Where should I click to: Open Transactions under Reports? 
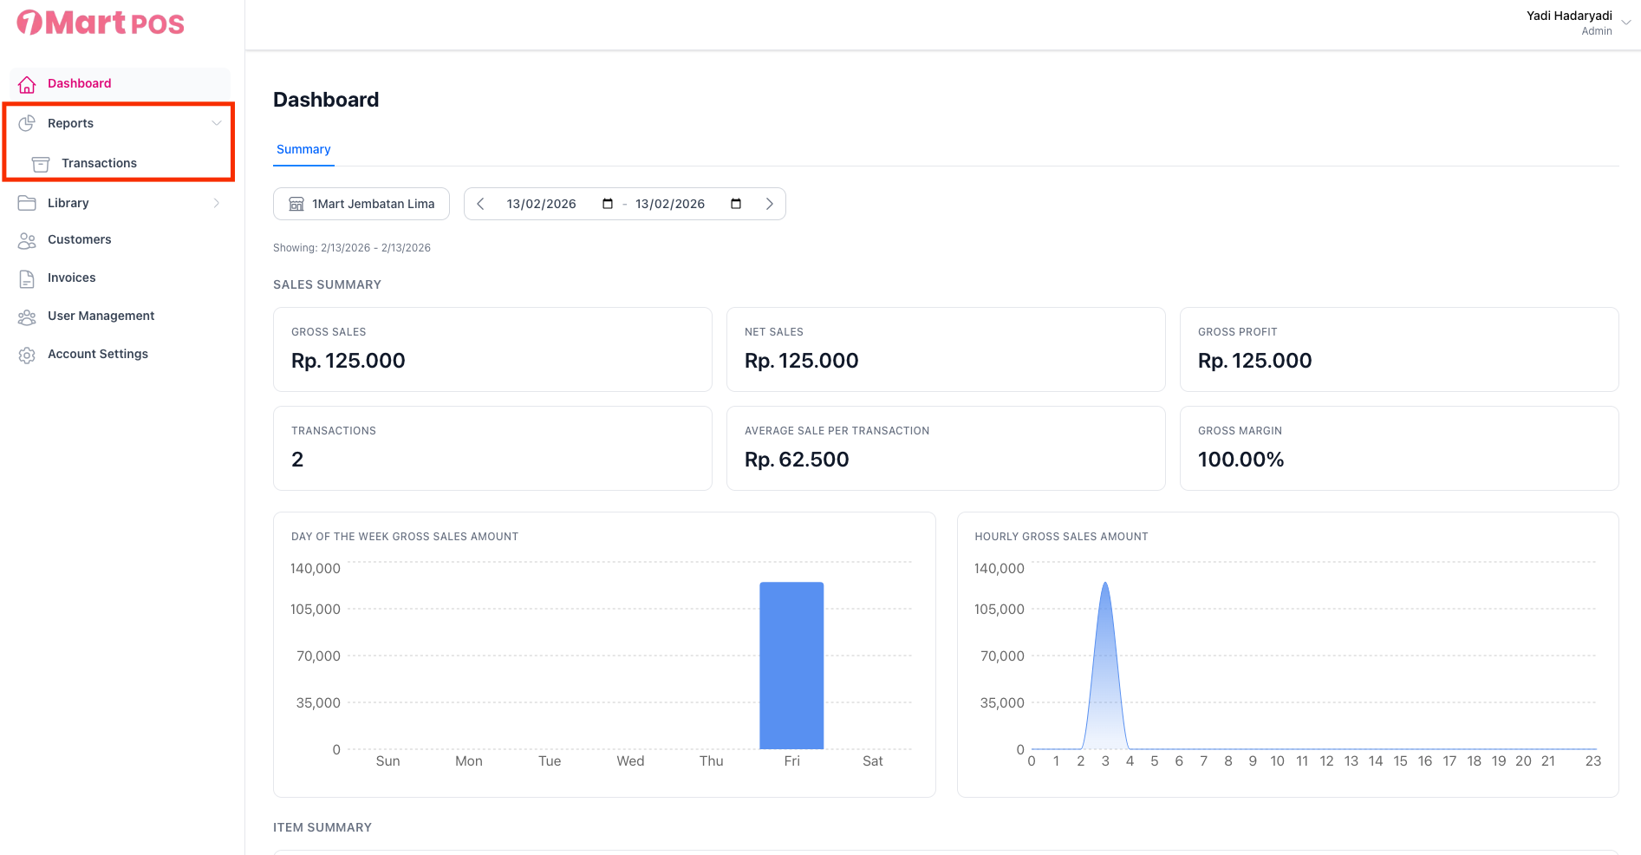99,163
